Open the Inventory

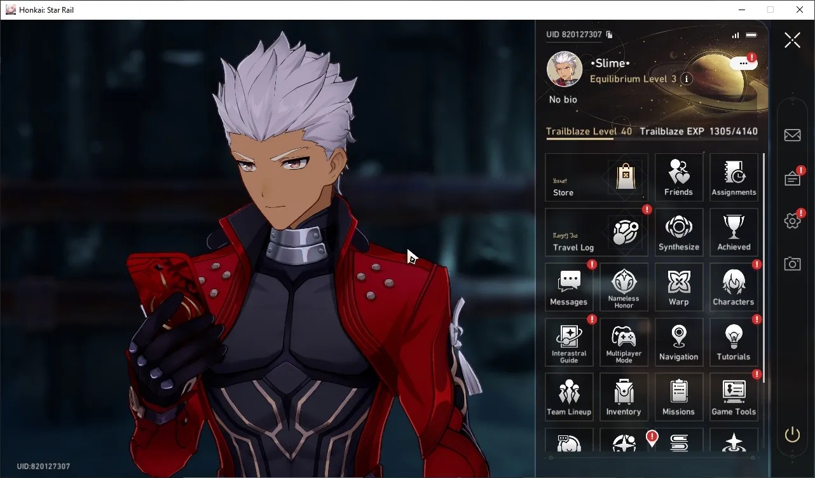pyautogui.click(x=624, y=397)
